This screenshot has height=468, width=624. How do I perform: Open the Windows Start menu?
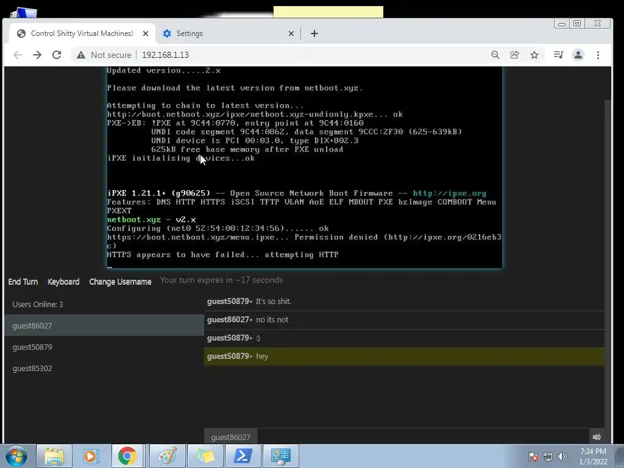tap(16, 456)
